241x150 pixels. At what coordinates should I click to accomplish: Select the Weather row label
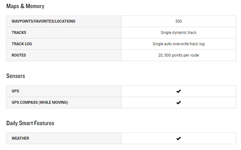(20, 138)
